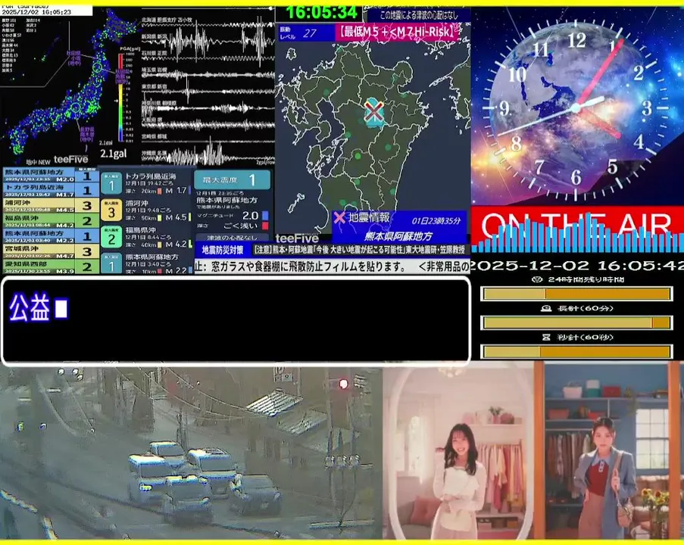The width and height of the screenshot is (684, 545).
Task: Click 石川県 seismograph trace label
Action: (154, 53)
